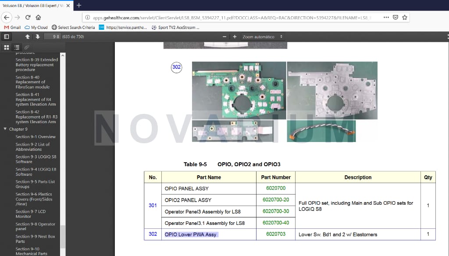Save page to Pocket icon

396,18
